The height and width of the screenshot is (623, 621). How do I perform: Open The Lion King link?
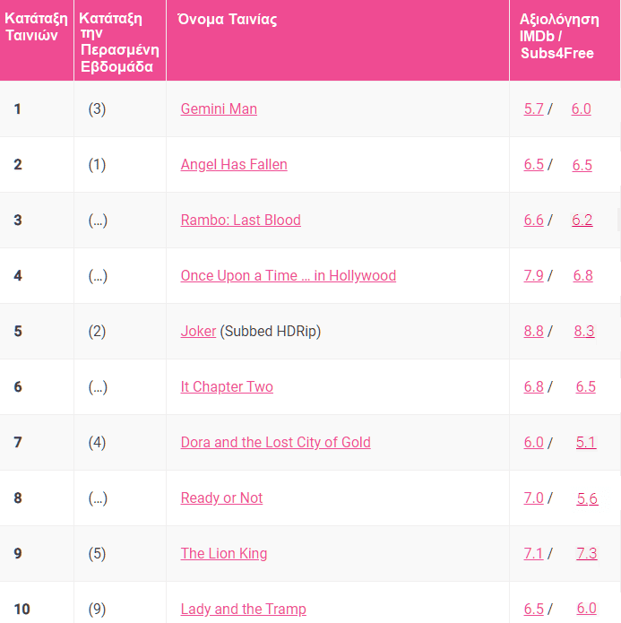[x=224, y=553]
